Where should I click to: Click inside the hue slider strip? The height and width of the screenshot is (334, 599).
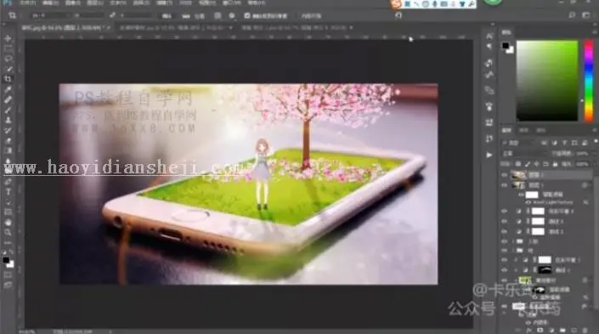click(x=589, y=81)
